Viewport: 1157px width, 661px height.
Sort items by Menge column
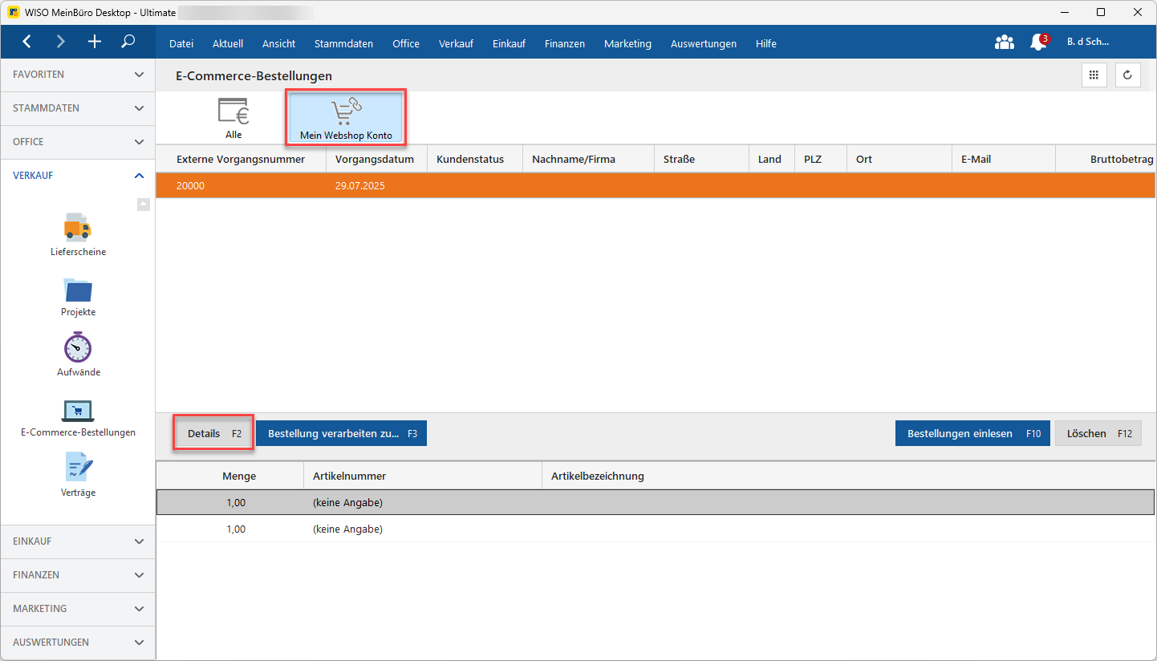230,476
